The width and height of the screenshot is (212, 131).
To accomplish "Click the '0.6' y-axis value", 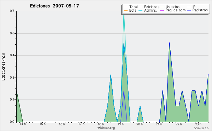I will [12, 33].
